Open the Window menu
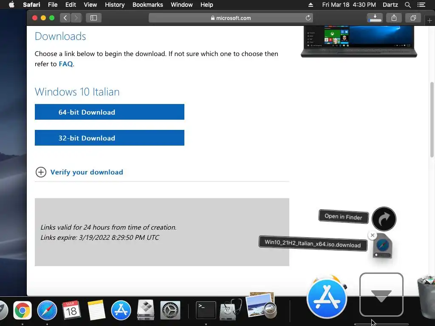 (x=181, y=5)
